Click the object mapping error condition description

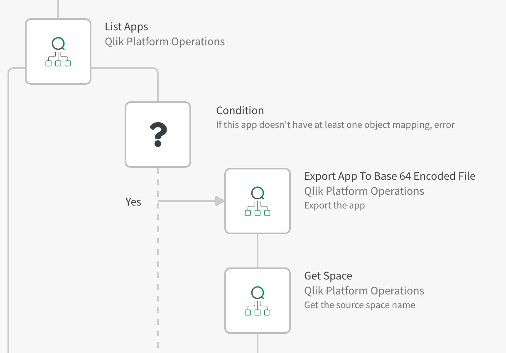coord(335,125)
